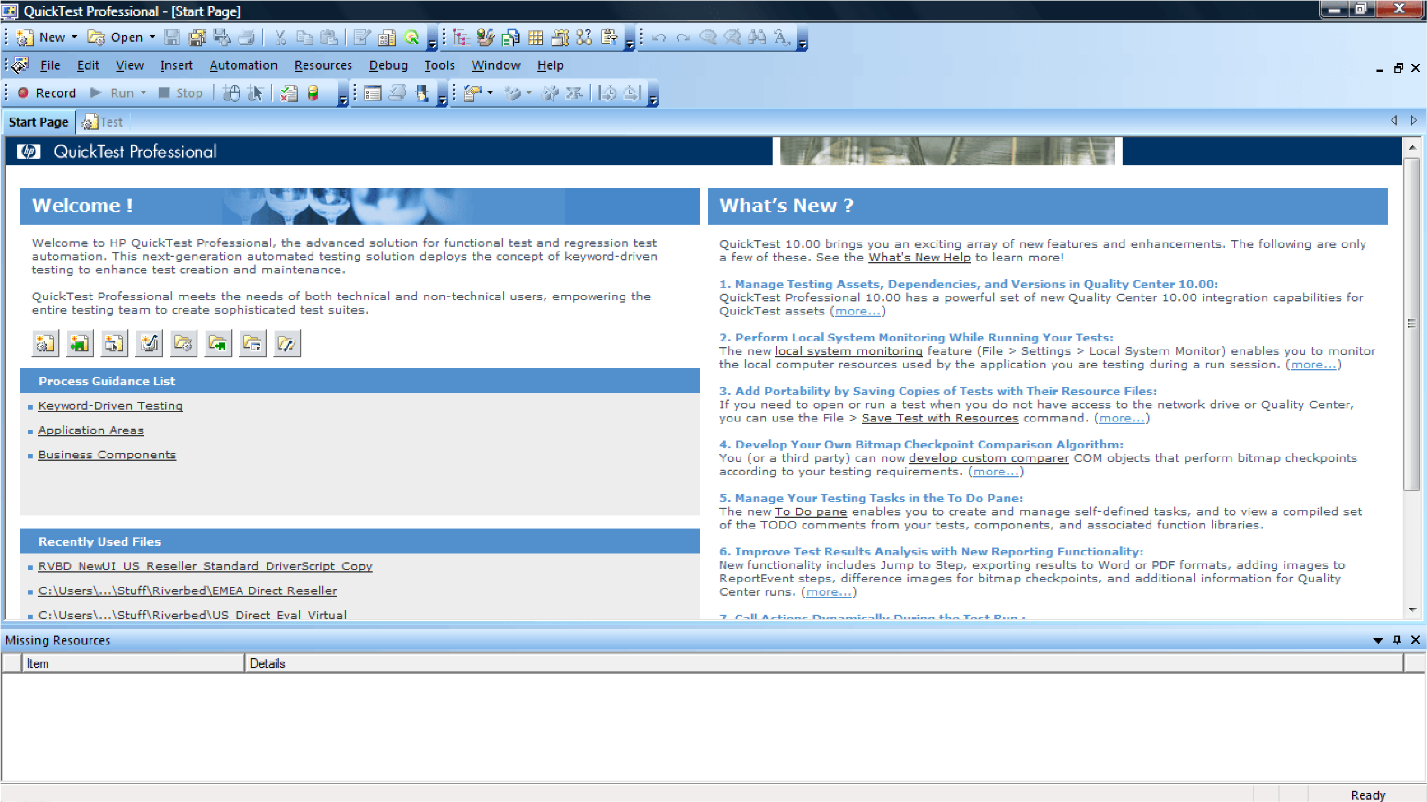
Task: Open recent file EMEA_Direct_Reseller
Action: pos(187,590)
